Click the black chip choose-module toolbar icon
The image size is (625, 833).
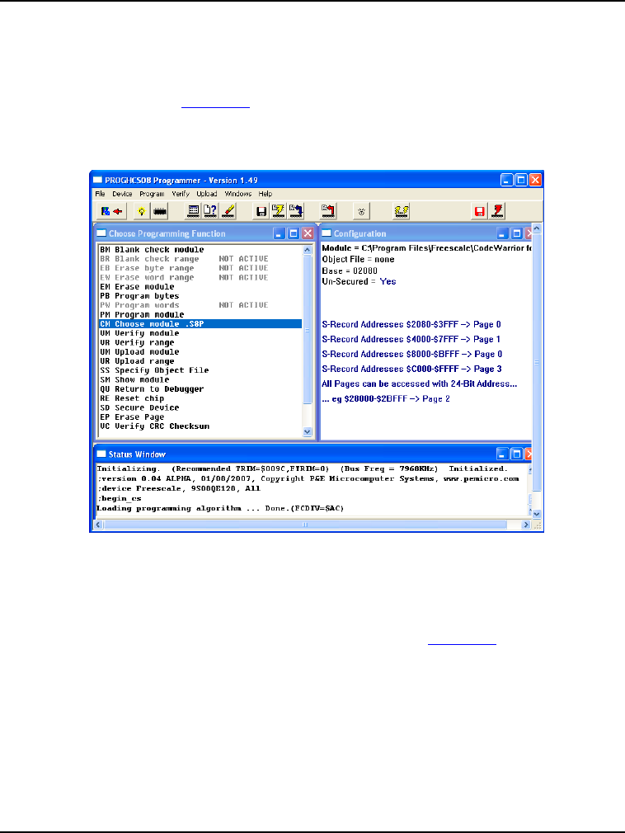tap(160, 211)
